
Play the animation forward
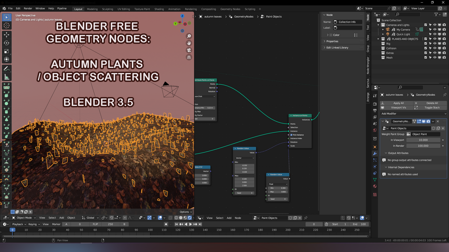190,224
